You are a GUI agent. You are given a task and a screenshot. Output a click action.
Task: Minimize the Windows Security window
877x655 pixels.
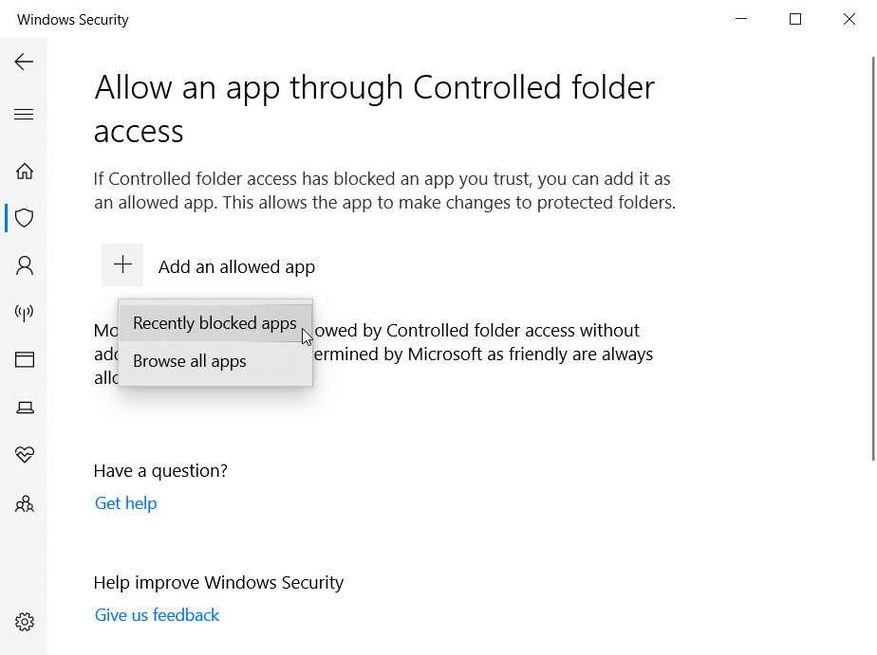(741, 19)
